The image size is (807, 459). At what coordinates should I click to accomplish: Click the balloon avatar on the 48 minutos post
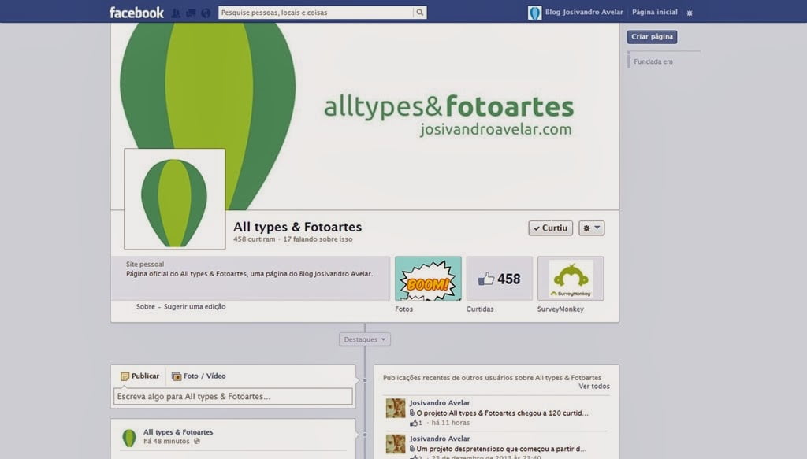pos(129,438)
